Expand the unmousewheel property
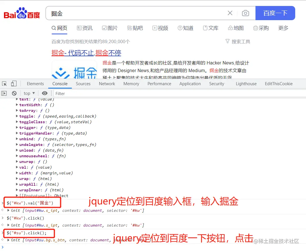306x251 pixels. click(17, 156)
